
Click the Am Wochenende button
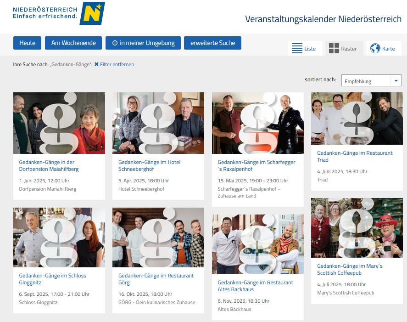pos(73,43)
